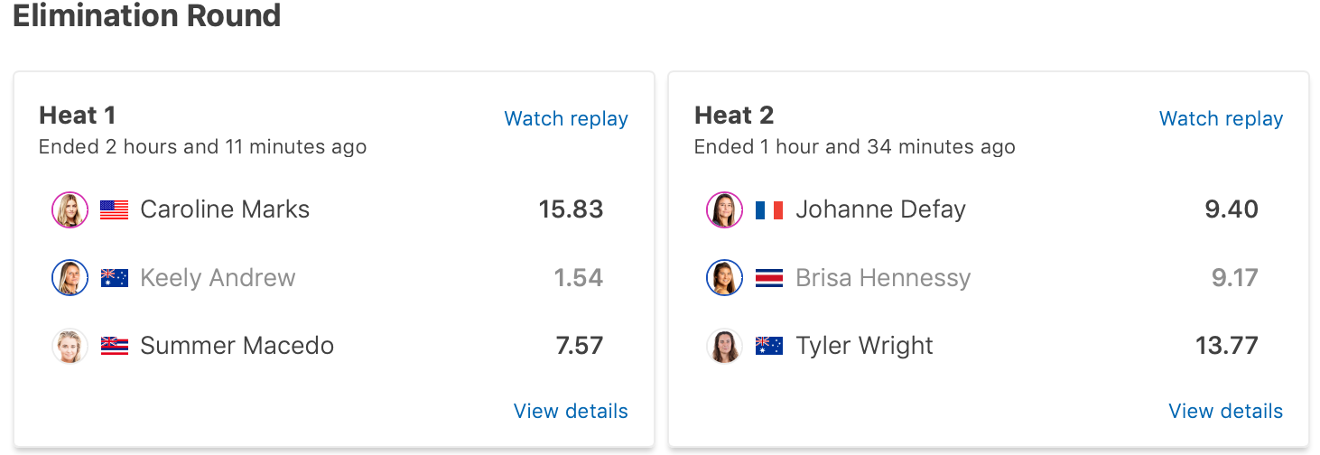Viewport: 1320px width, 455px height.
Task: Click the Heat 1 card title
Action: (78, 116)
